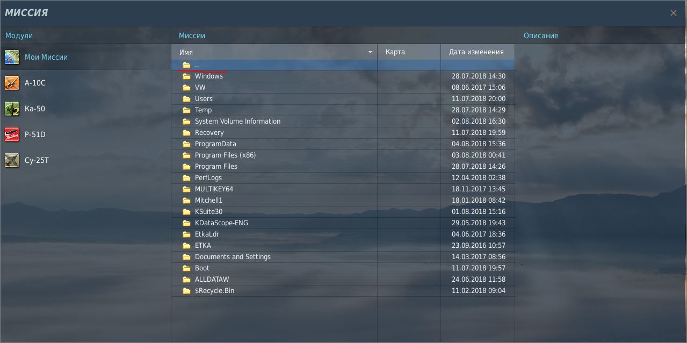Screen dimensions: 687x343
Task: Open the Мои Миссии module entry
Action: 46,57
